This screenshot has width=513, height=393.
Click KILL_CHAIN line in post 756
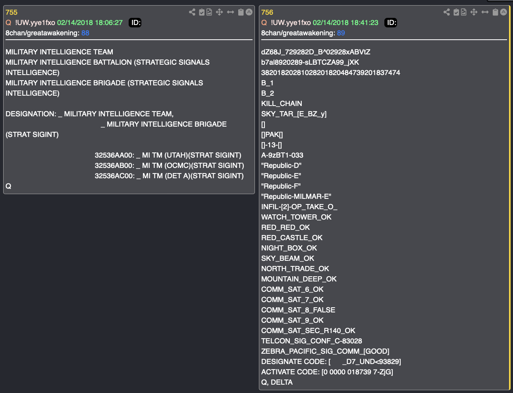click(x=282, y=104)
